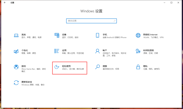Open the 搜索 category text label
This screenshot has height=109, width=183.
click(105, 66)
